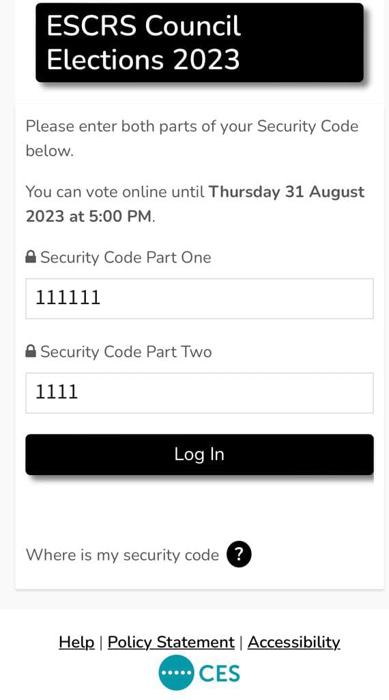Viewport: 389px width, 700px height.
Task: Focus the Security Code Part One field
Action: tap(199, 299)
